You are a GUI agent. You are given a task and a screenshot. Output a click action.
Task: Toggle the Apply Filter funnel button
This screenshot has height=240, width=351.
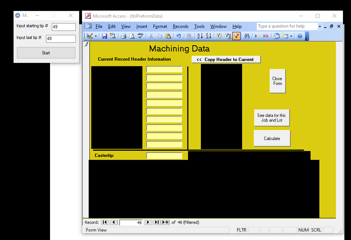[x=236, y=36]
